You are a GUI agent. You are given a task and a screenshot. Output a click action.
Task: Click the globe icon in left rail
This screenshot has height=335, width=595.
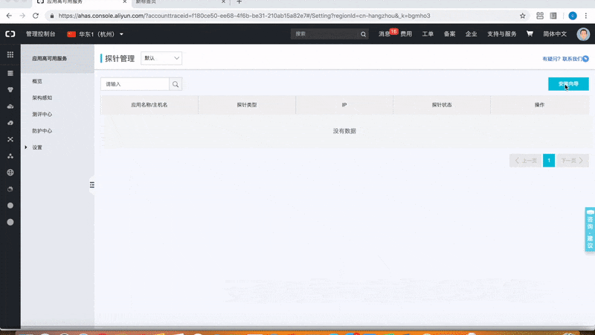[x=10, y=172]
